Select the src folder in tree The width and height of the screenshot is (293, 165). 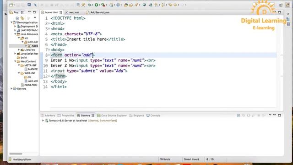(24, 38)
